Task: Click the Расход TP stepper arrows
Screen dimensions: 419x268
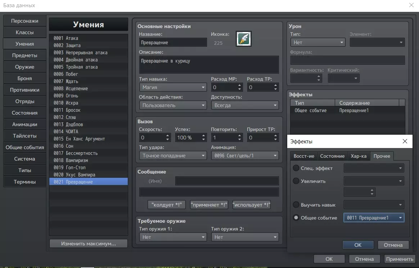Action: tap(275, 87)
